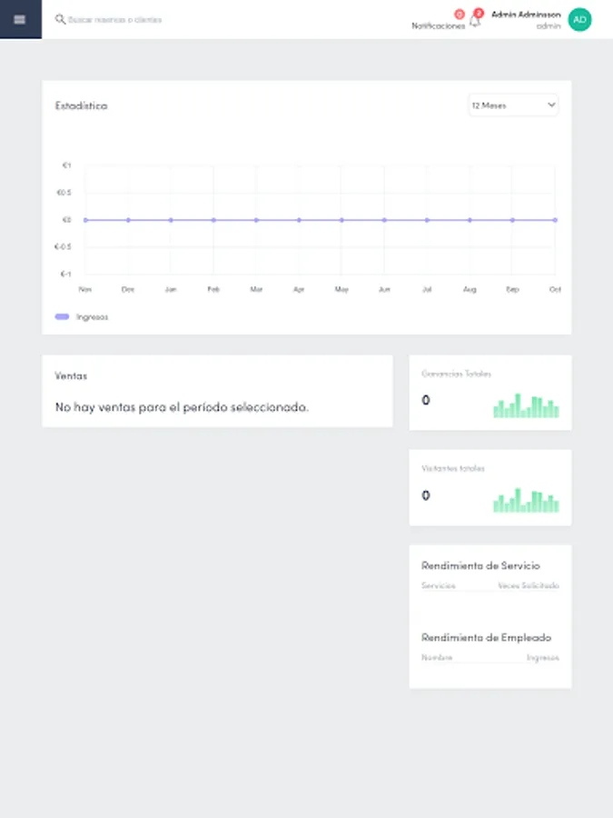Click the red notification badge on the bell
This screenshot has height=818, width=613.
pyautogui.click(x=478, y=13)
